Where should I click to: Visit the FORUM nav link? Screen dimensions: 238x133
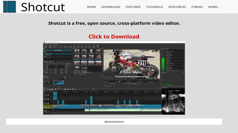197,7
